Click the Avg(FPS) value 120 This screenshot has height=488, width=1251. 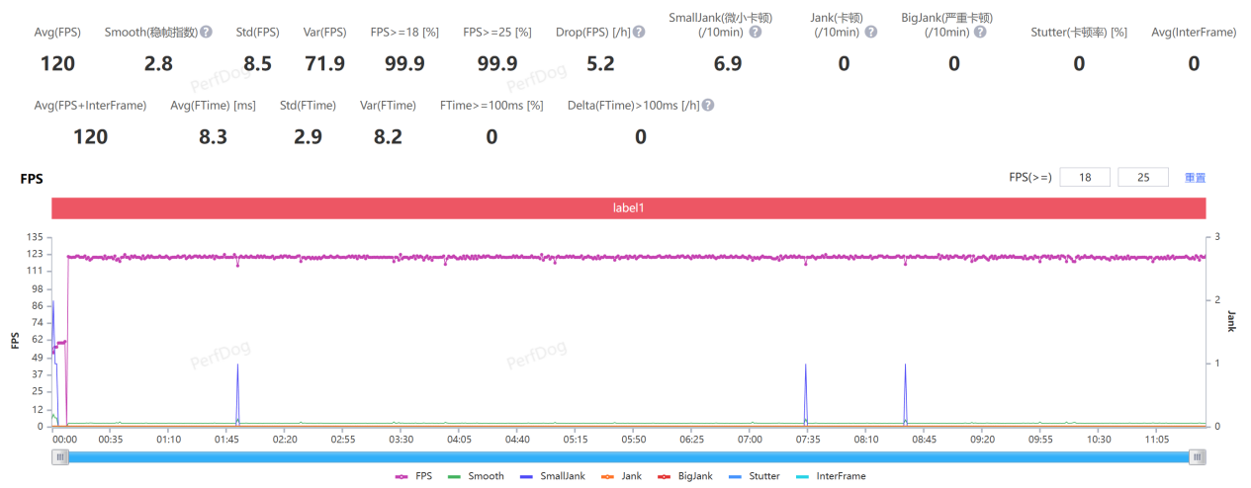tap(57, 64)
